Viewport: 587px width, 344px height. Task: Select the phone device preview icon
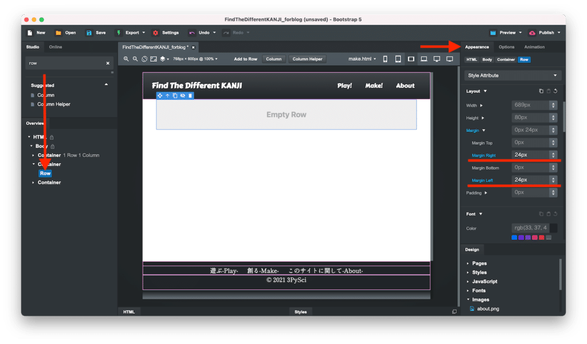coord(385,59)
